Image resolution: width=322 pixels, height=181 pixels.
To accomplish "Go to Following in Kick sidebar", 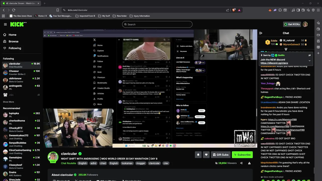I will coord(12,48).
